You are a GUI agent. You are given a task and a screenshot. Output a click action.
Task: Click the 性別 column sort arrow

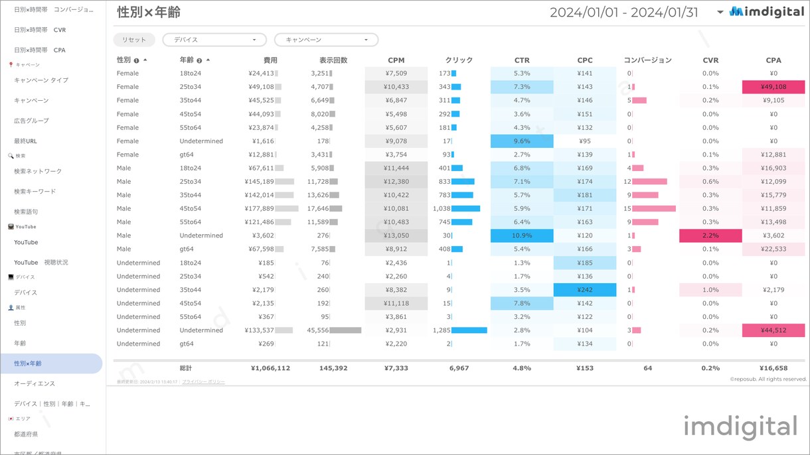(145, 60)
